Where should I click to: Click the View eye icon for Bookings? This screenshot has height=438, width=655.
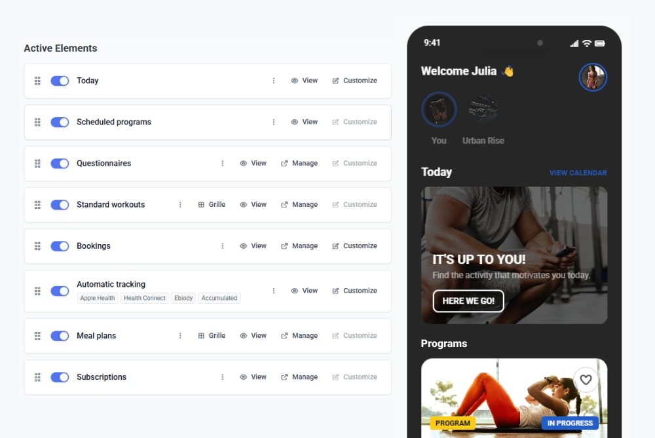click(x=243, y=246)
